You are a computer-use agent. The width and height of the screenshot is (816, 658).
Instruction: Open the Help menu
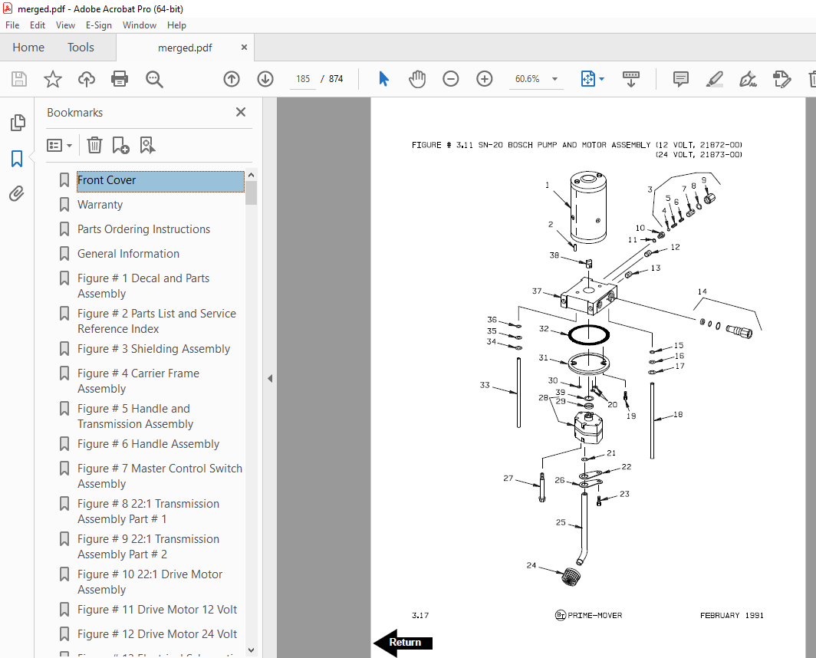tap(176, 25)
